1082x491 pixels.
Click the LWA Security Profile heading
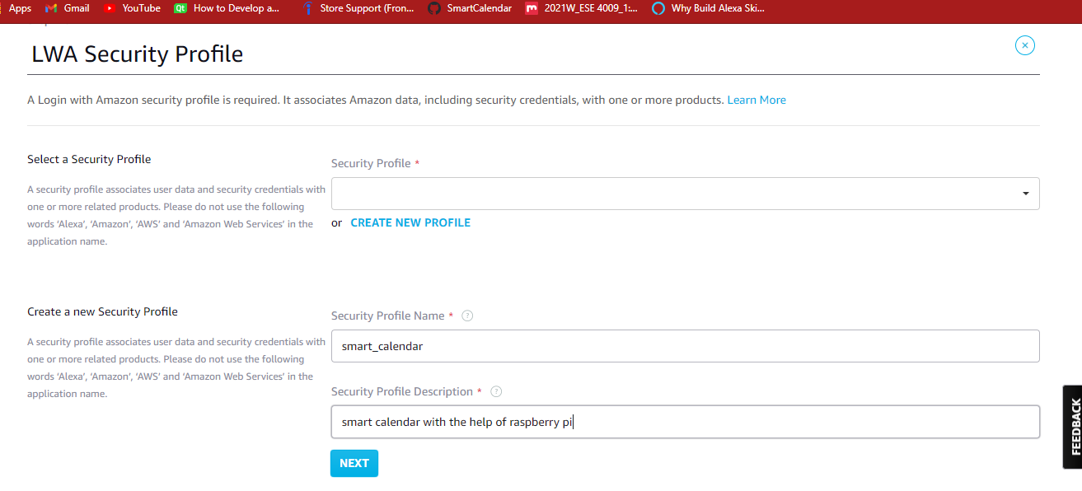[138, 54]
